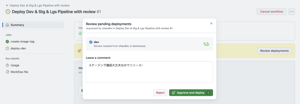Click the Review deployments button

(274, 51)
